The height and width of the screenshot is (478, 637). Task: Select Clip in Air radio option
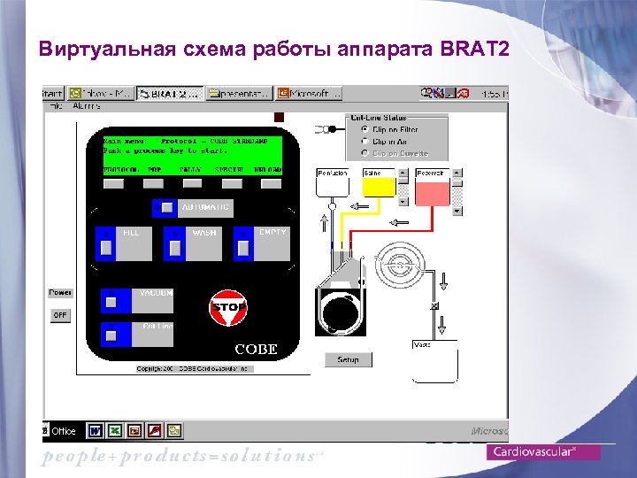(365, 142)
